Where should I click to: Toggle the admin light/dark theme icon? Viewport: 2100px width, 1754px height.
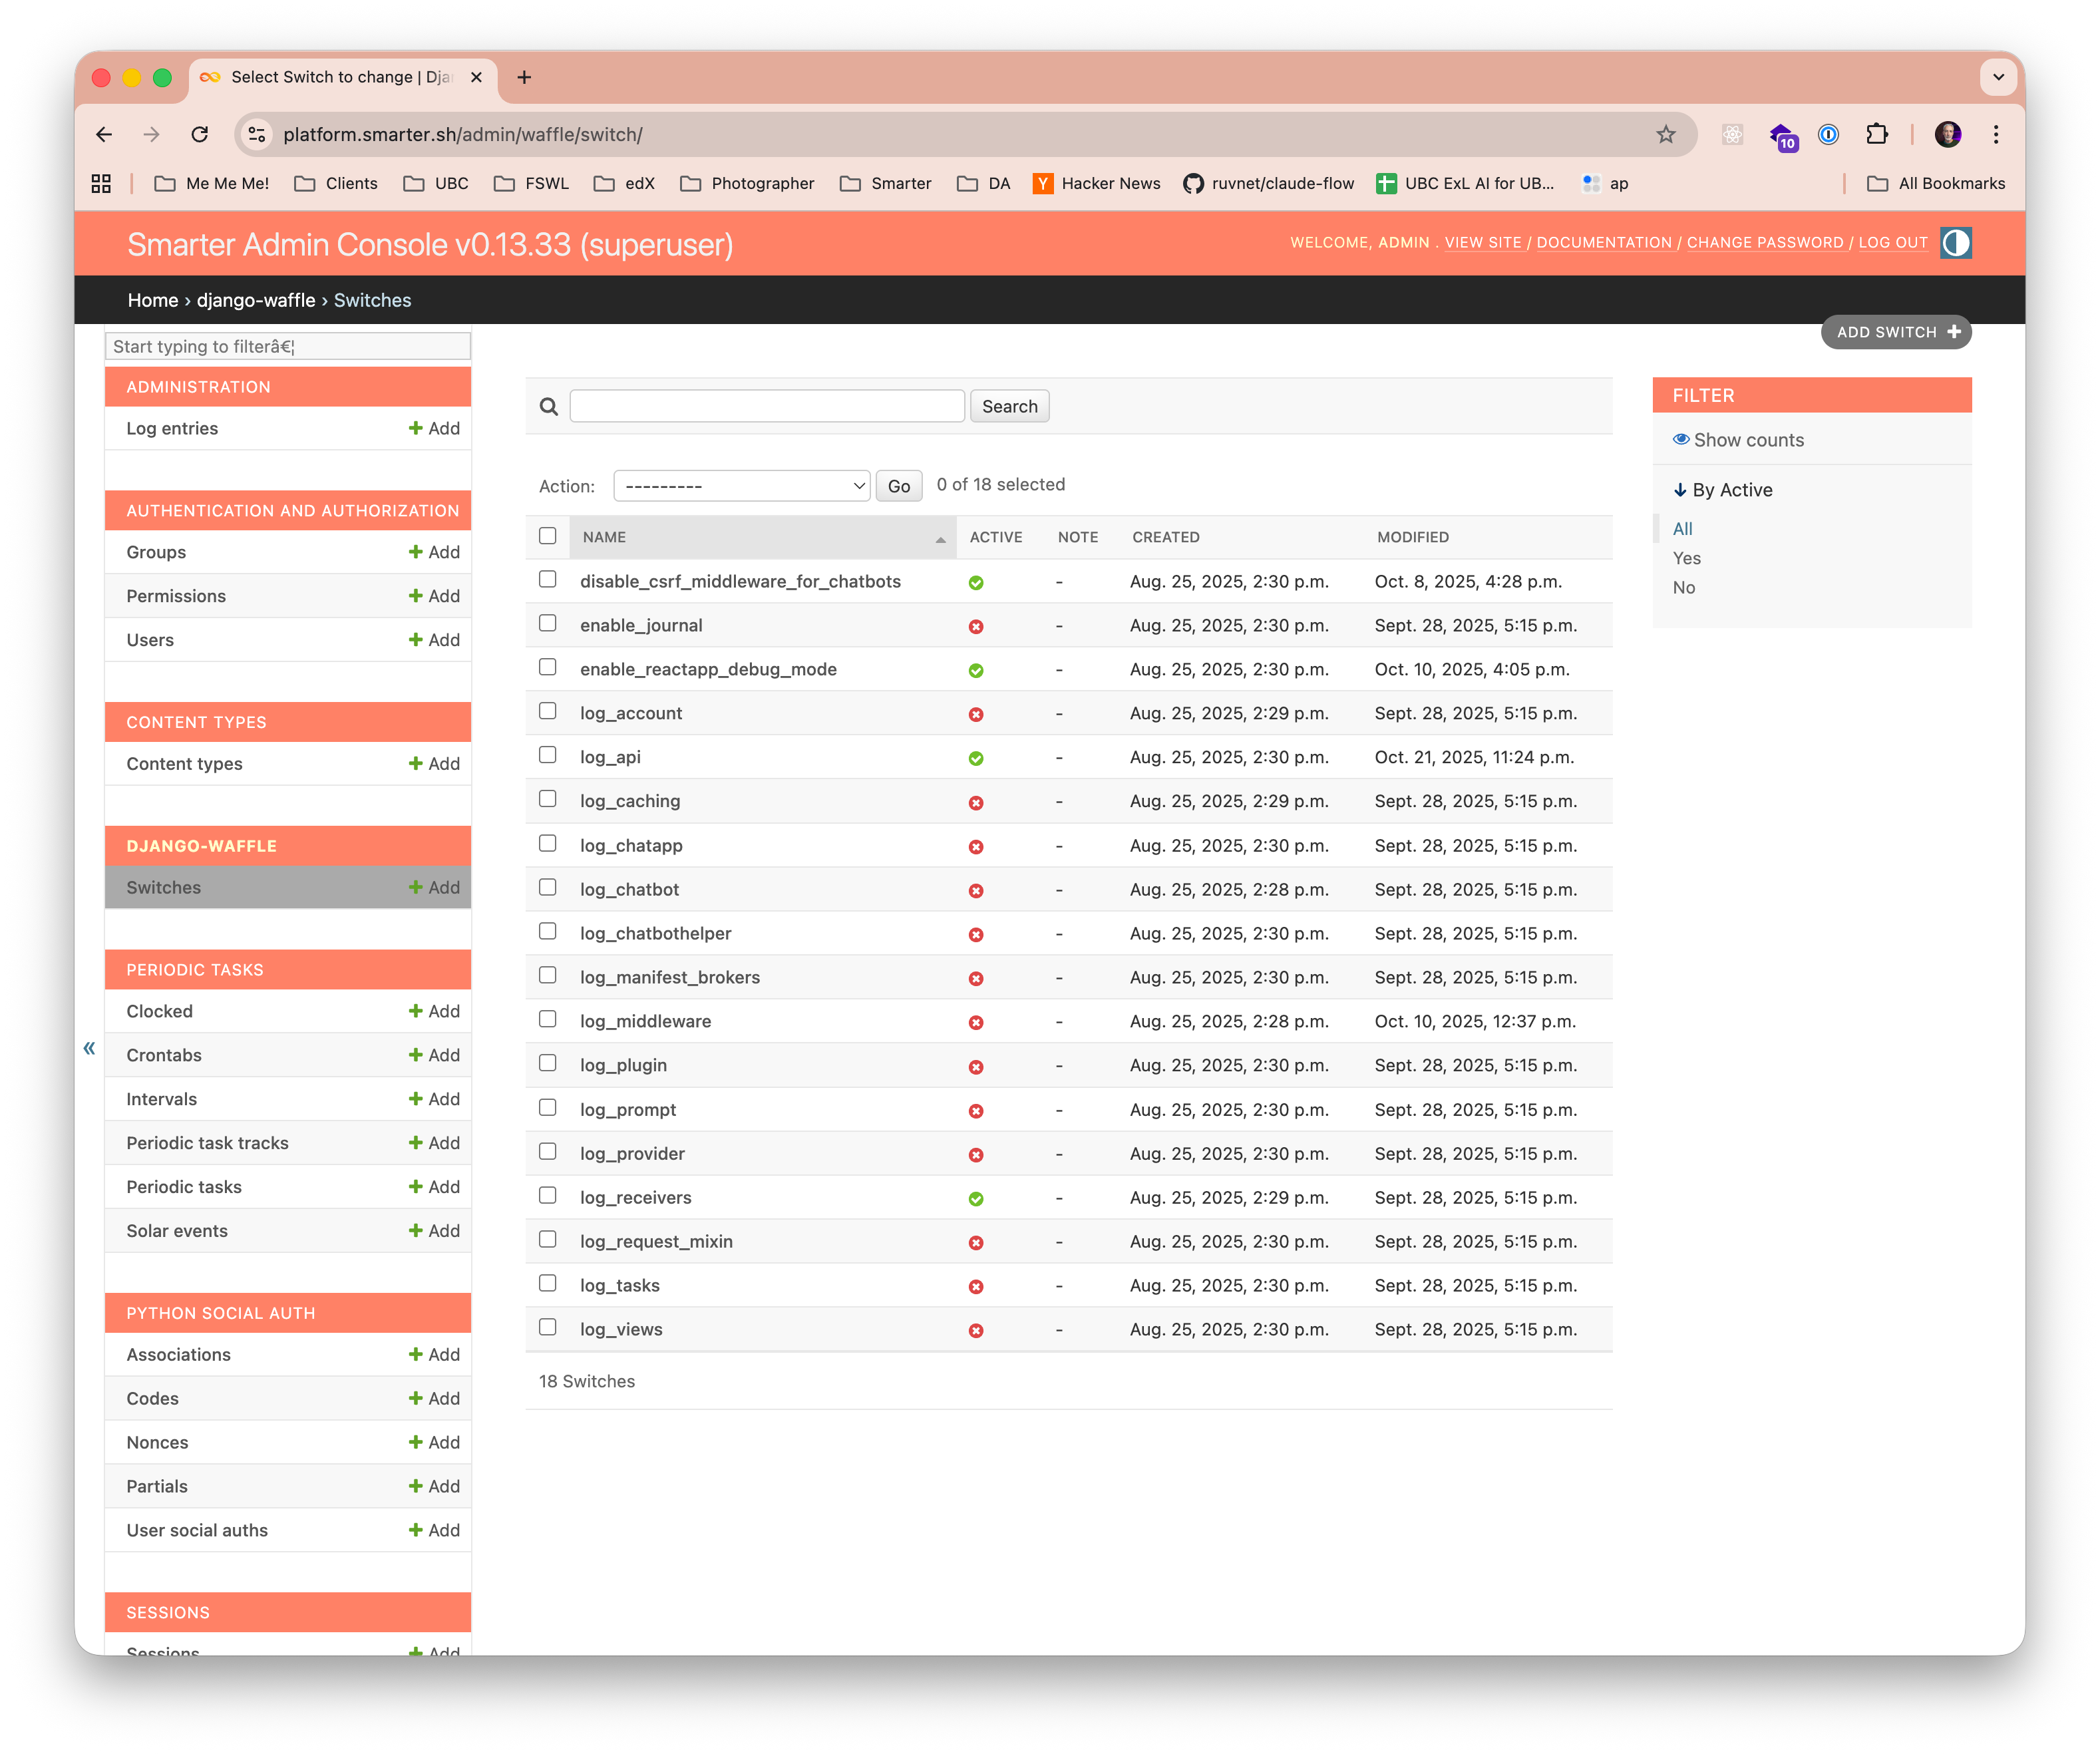click(x=1955, y=243)
